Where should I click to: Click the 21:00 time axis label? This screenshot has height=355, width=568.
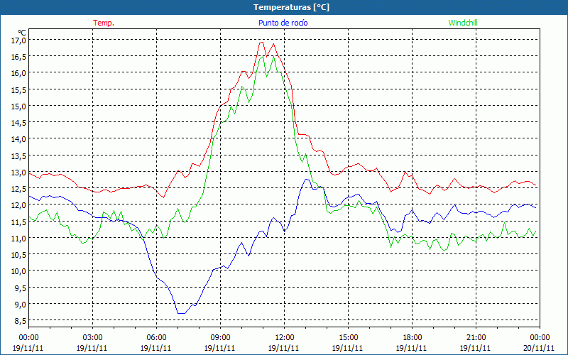coord(476,337)
